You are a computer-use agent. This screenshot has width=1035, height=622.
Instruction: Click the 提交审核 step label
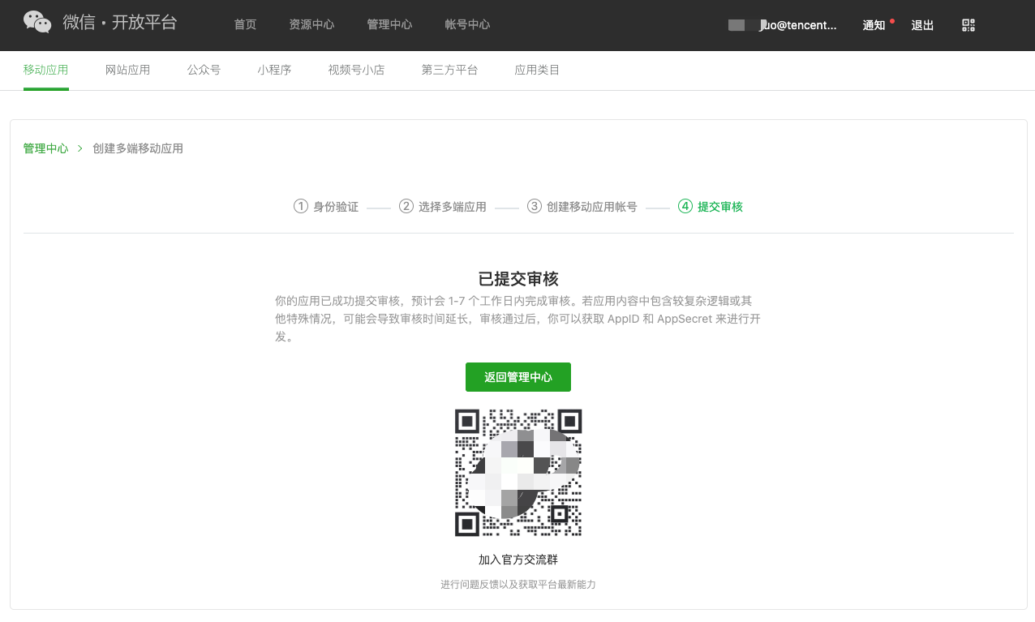pyautogui.click(x=720, y=207)
